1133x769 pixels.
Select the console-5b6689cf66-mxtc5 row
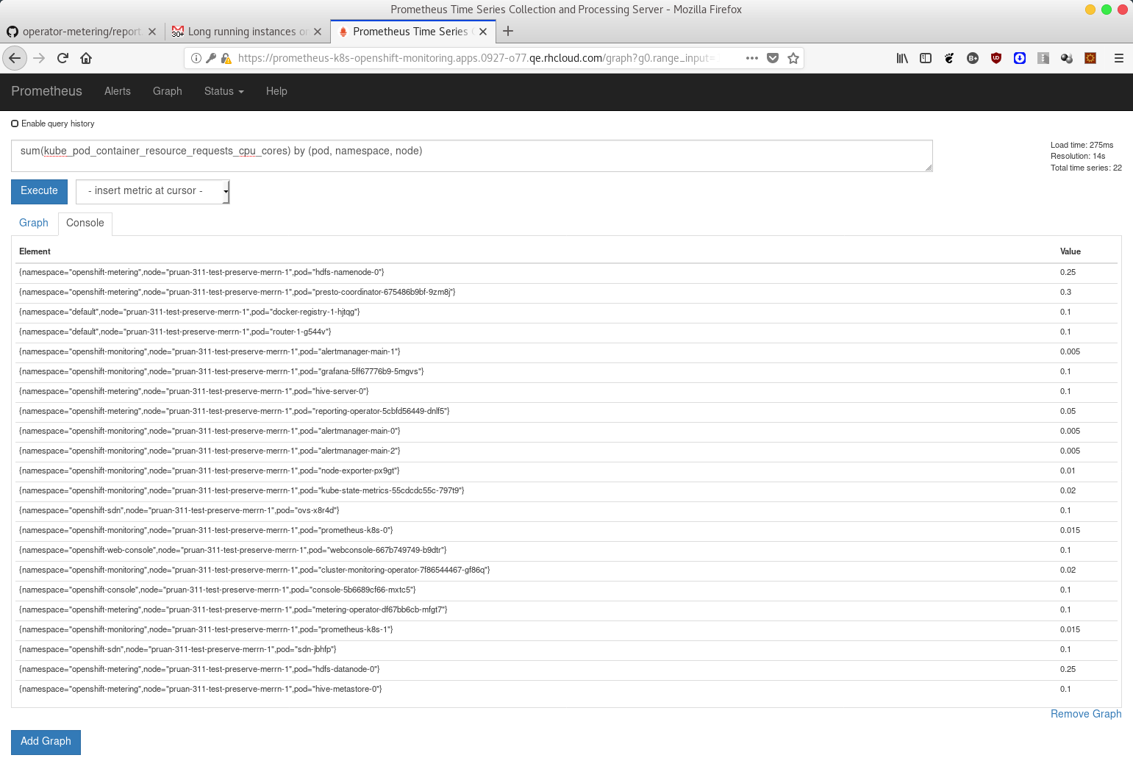(x=567, y=590)
